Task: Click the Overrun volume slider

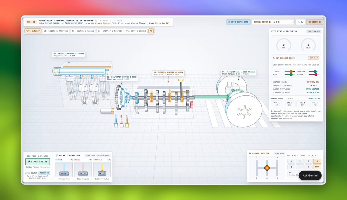Action: [314, 75]
